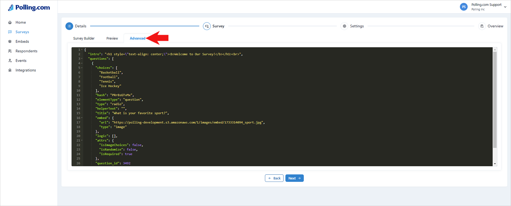Click the Embeds layers icon
511x206 pixels.
(10, 42)
